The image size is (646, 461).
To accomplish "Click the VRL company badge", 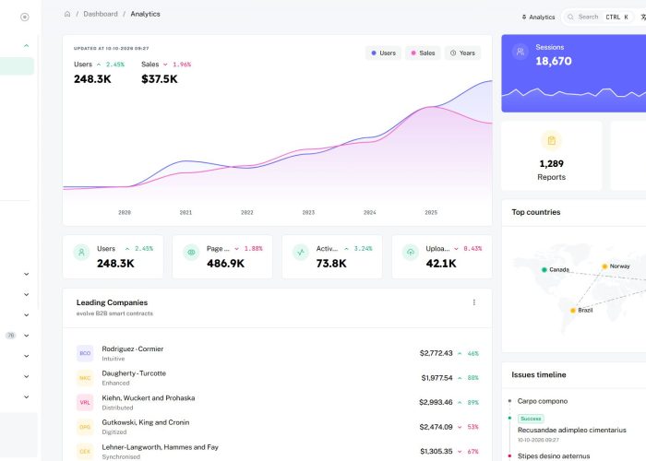I will (85, 402).
